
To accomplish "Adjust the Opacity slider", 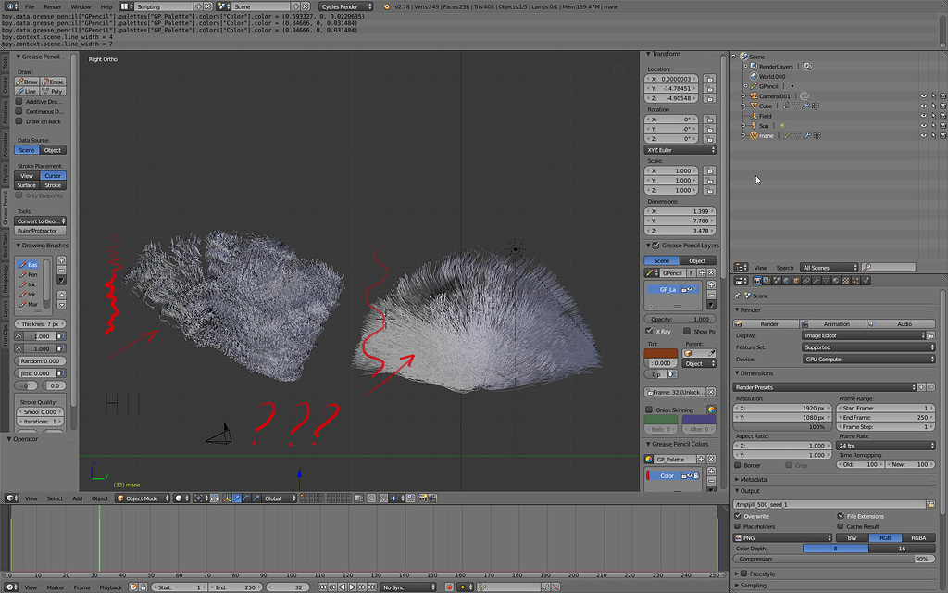I will pyautogui.click(x=680, y=319).
